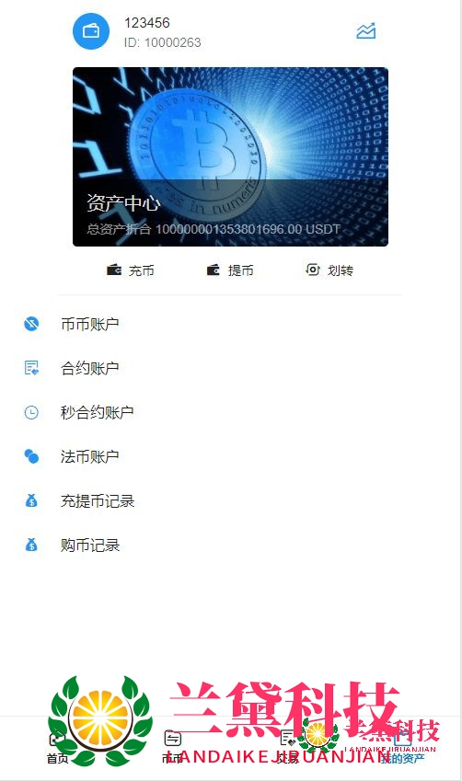Open 购币记录 purchase records
Image resolution: width=462 pixels, height=781 pixels.
(231, 545)
